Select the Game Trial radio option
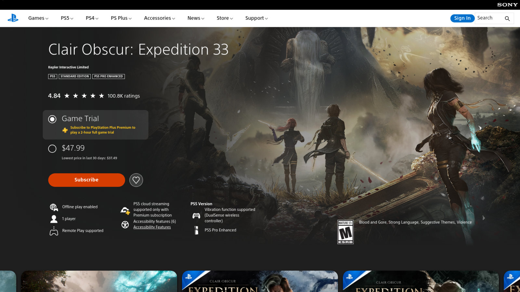This screenshot has width=520, height=292. [52, 119]
